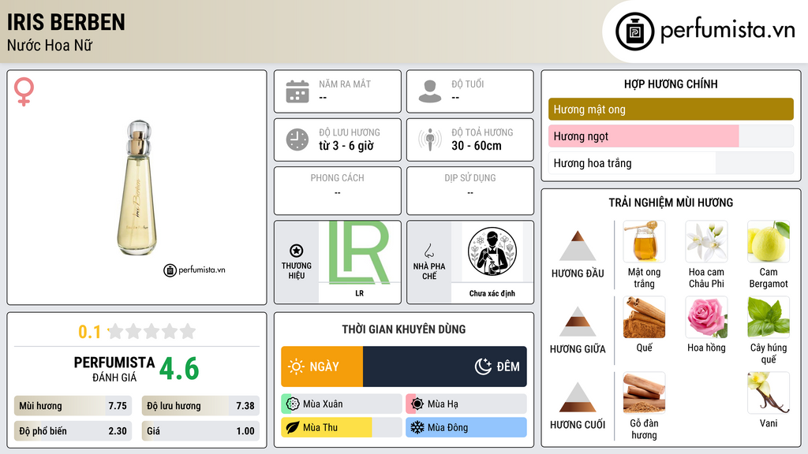Click the Hương hoa trắng accord bar

(671, 163)
